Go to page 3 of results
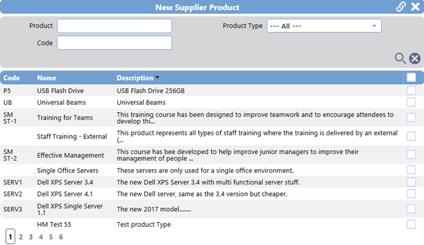The width and height of the screenshot is (424, 245). tap(31, 237)
